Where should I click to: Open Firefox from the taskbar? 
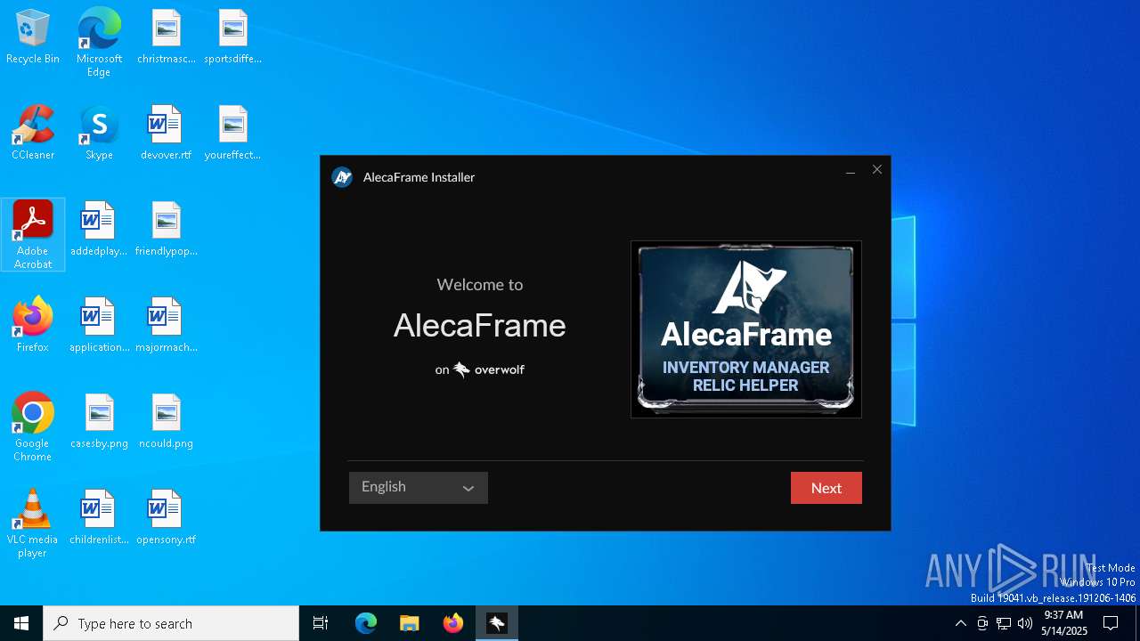(453, 623)
